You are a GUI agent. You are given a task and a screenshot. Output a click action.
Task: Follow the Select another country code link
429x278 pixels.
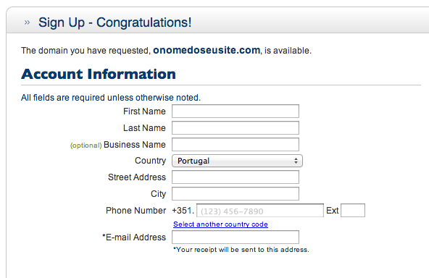pyautogui.click(x=220, y=224)
